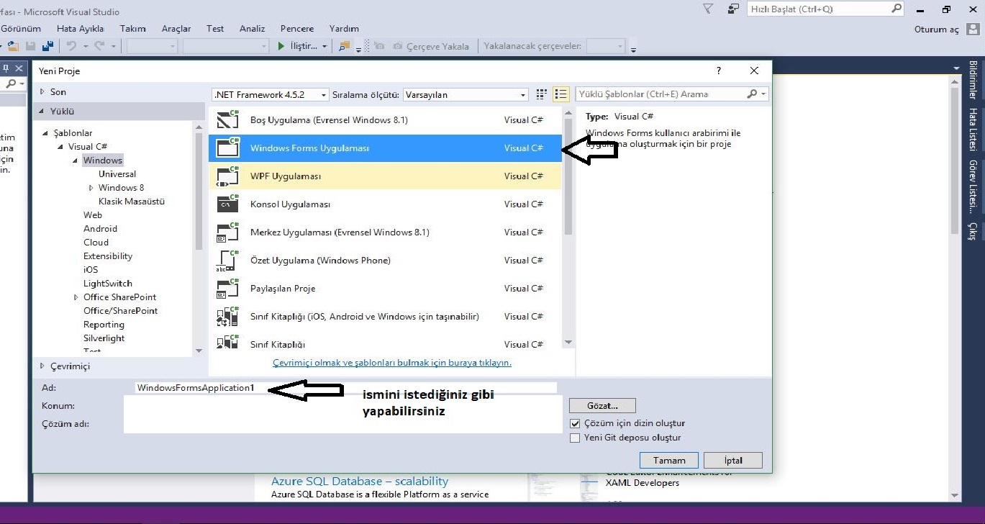
Task: Click the Ad project name field
Action: click(345, 388)
